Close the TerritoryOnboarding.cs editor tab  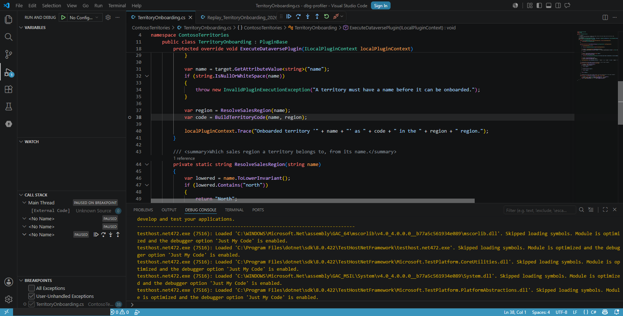pyautogui.click(x=190, y=17)
